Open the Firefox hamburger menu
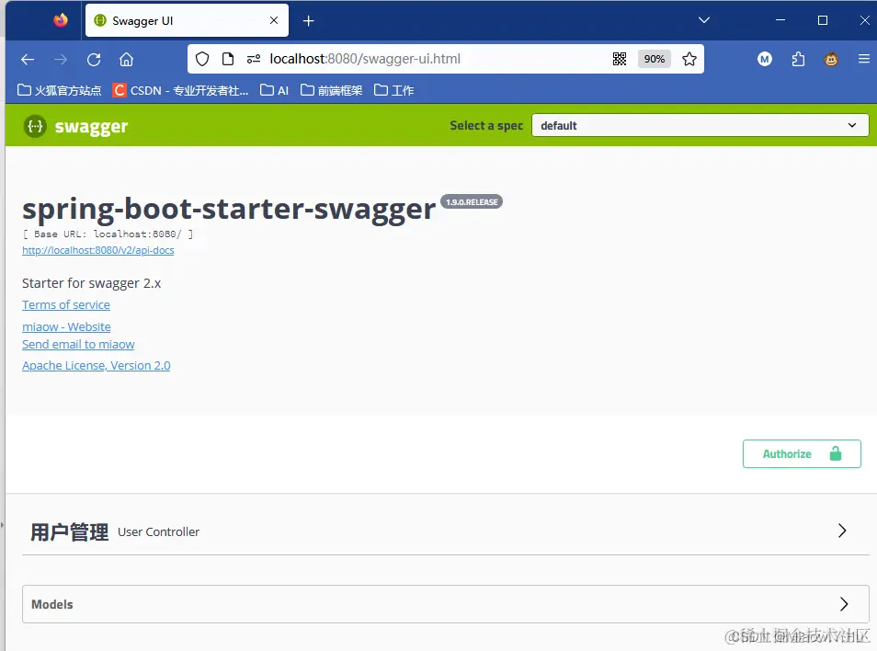Image resolution: width=877 pixels, height=651 pixels. (864, 59)
